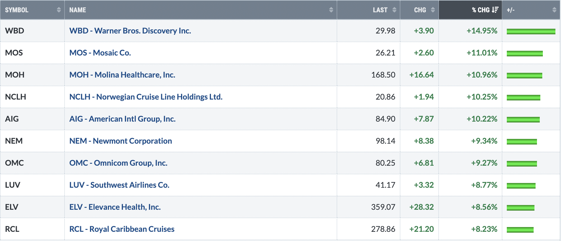Open Norwegian Cruise Line Holdings link
Image resolution: width=561 pixels, height=241 pixels.
pyautogui.click(x=146, y=97)
